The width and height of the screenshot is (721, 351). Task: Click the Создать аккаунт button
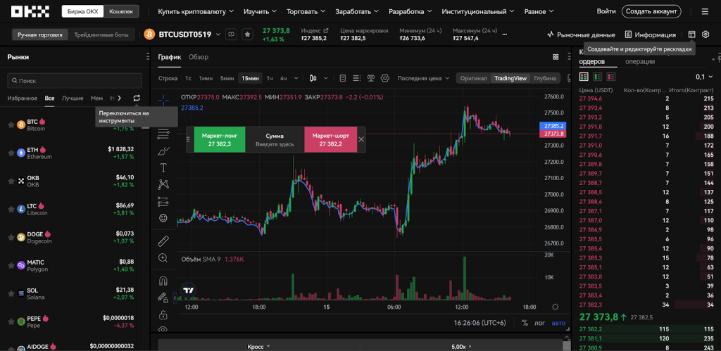651,11
